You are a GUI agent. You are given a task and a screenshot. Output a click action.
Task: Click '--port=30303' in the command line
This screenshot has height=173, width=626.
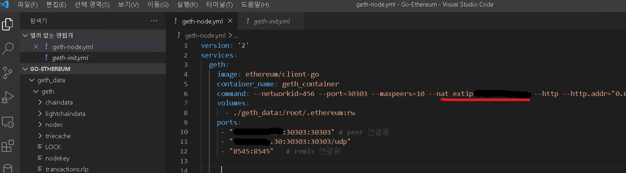coord(342,94)
